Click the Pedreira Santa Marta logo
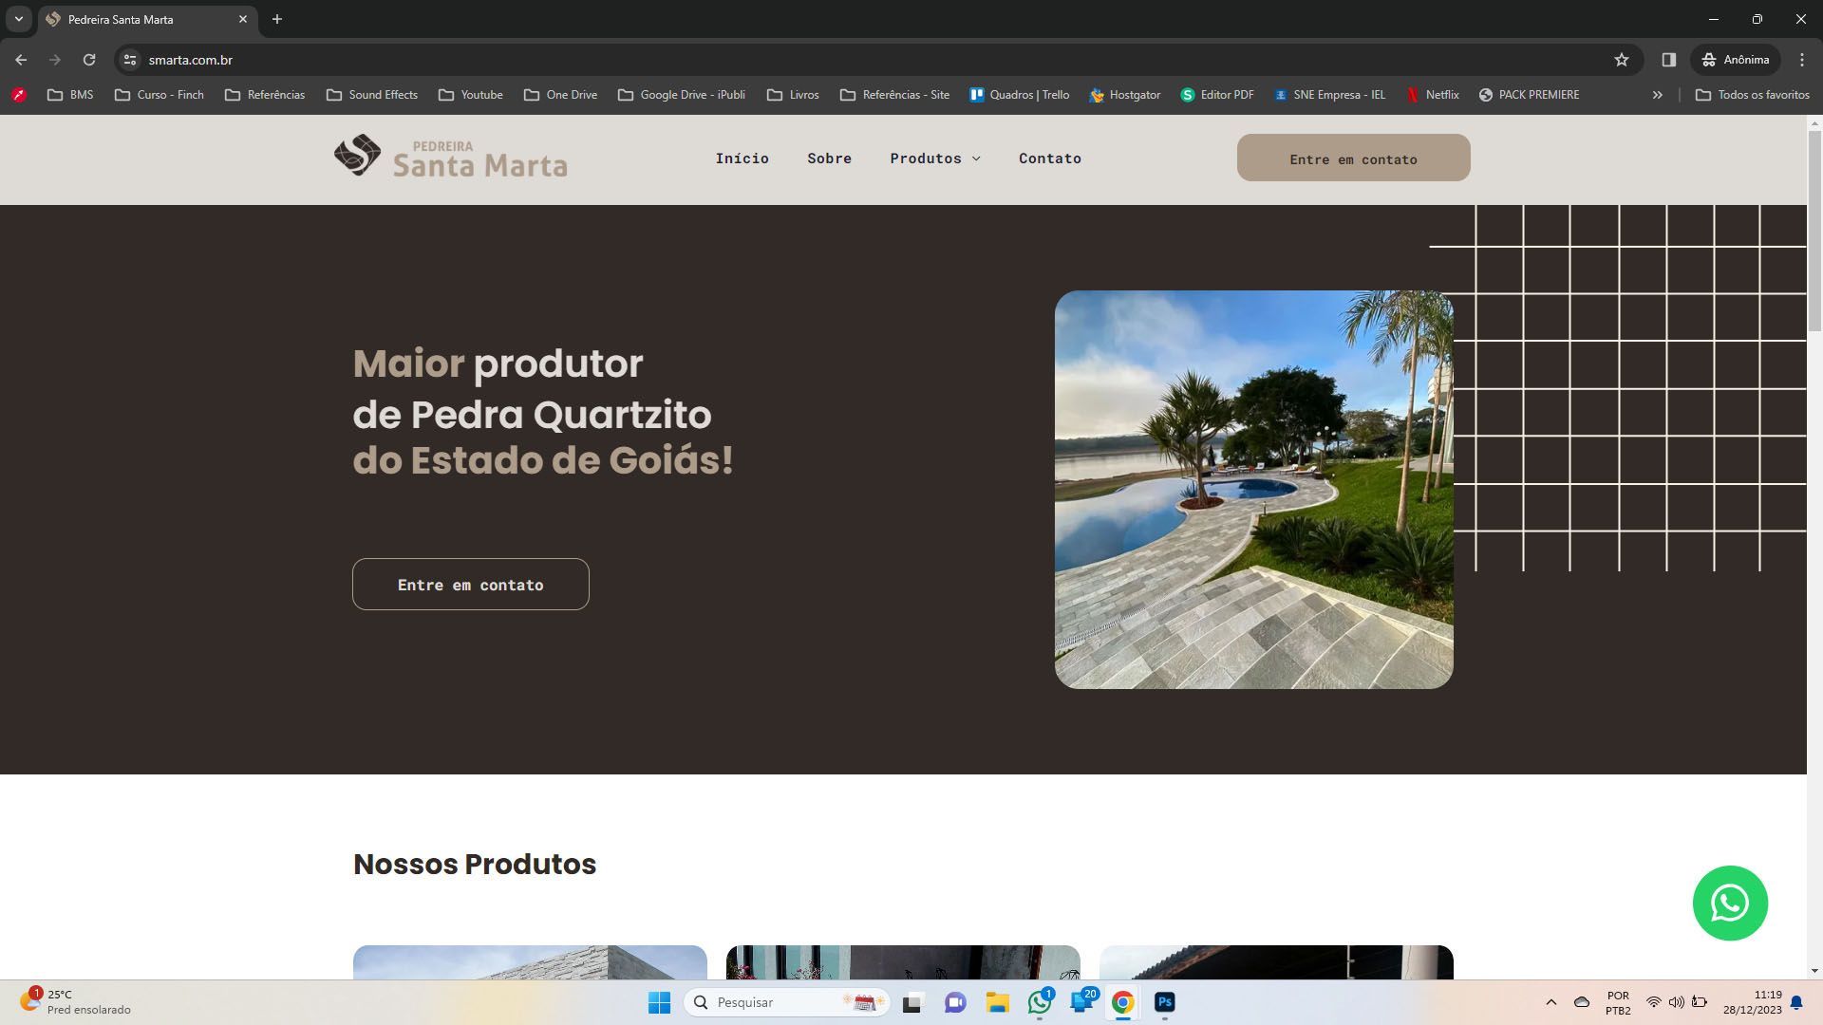This screenshot has width=1823, height=1025. coord(451,157)
